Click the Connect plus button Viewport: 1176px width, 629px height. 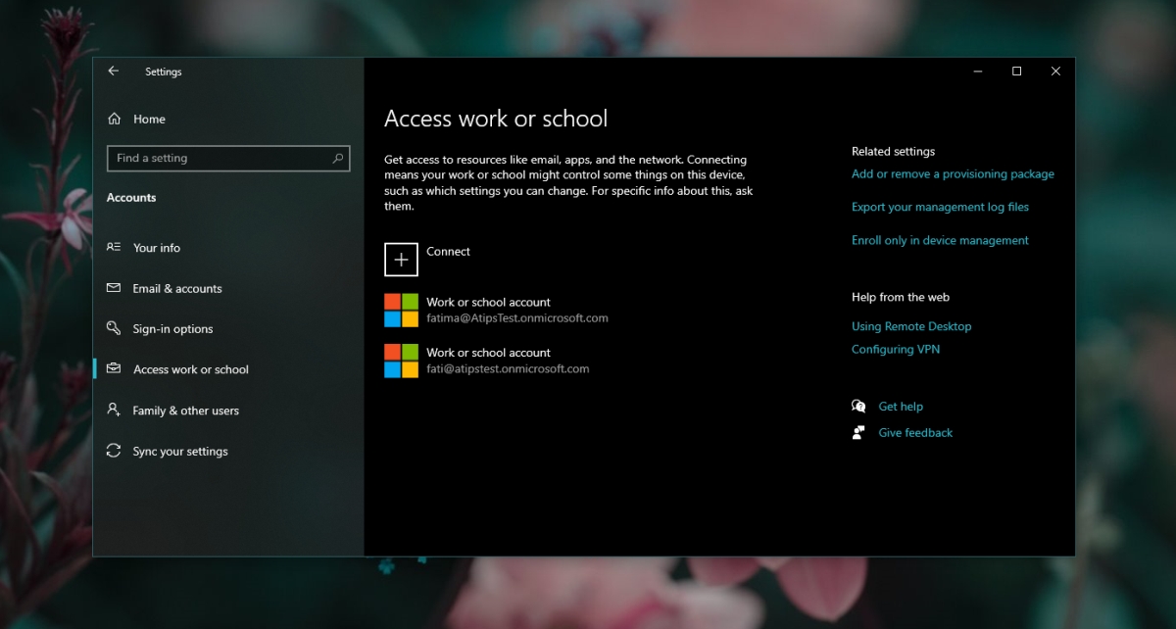pos(401,259)
